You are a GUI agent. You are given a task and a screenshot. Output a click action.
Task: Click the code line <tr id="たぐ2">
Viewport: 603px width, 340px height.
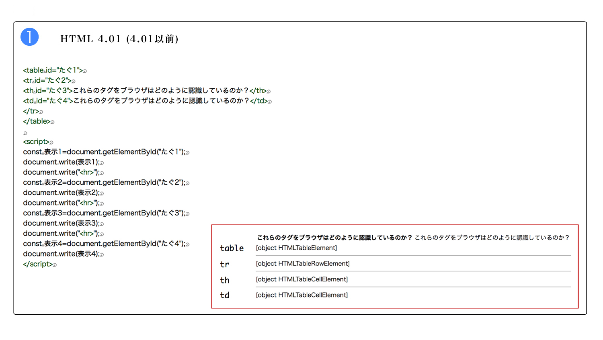click(49, 81)
